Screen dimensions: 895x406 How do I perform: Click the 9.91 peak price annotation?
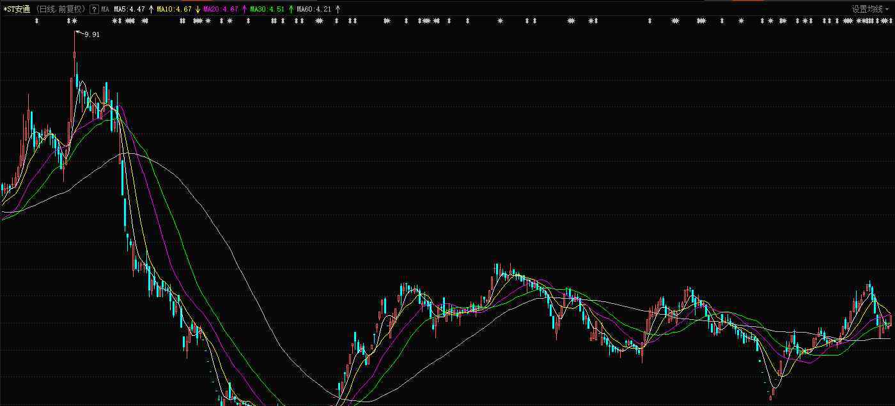pos(92,35)
